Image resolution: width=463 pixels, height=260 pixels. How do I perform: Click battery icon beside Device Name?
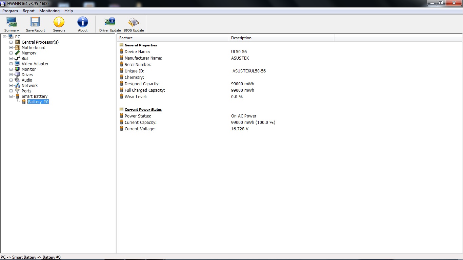click(x=121, y=51)
